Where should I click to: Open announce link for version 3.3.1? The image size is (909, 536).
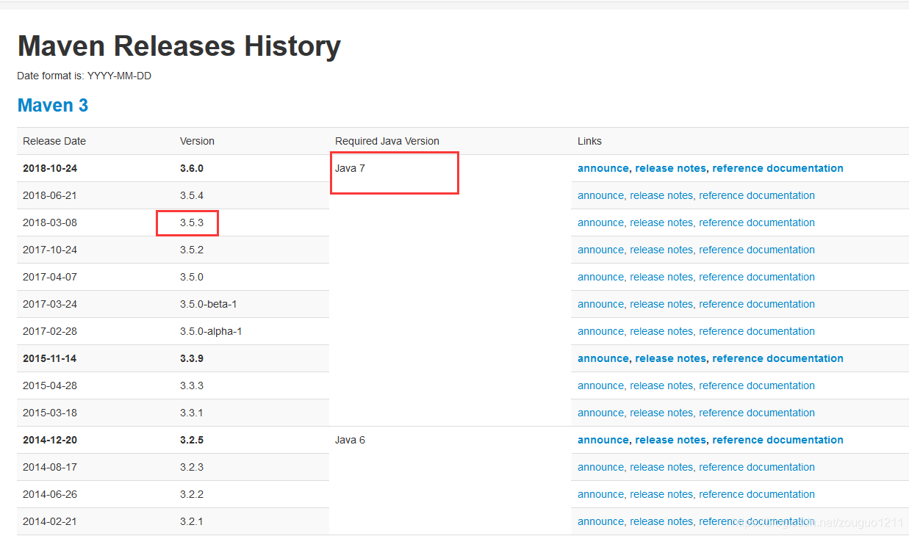coord(600,413)
